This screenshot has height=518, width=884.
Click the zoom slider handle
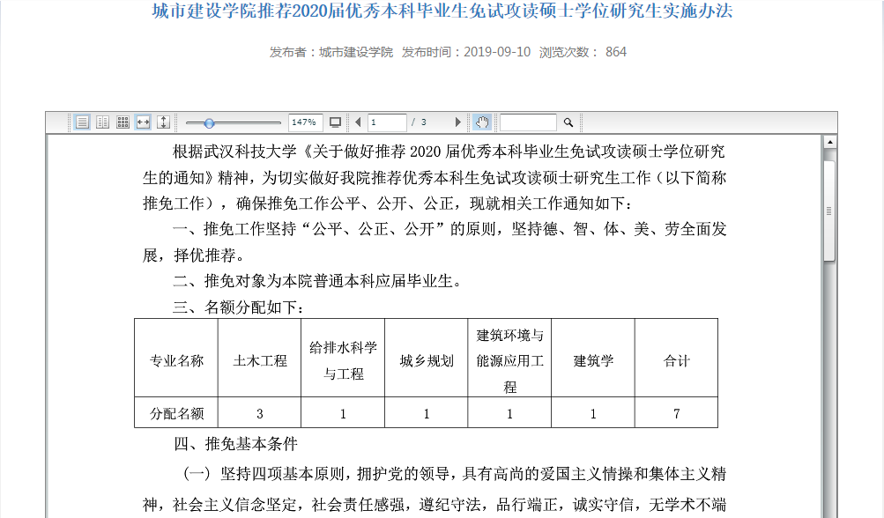(209, 122)
